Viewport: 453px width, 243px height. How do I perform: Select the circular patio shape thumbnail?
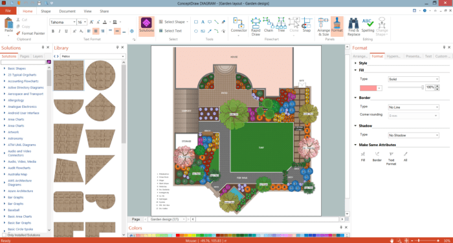[100, 76]
